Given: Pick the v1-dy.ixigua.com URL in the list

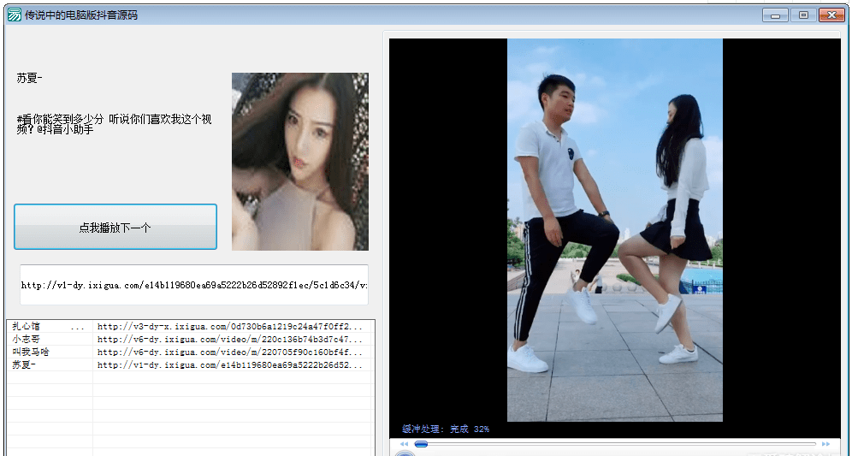Looking at the screenshot, I should click(229, 365).
